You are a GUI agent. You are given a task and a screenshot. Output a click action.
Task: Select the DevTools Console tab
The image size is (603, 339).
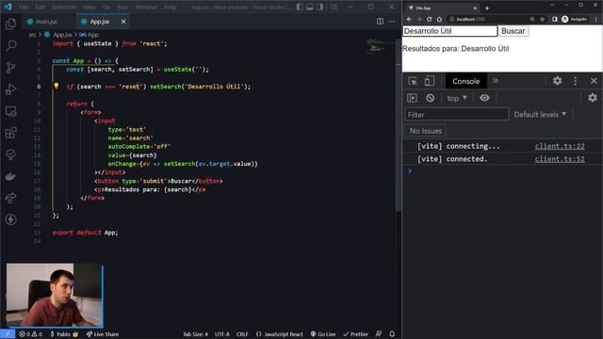[465, 81]
